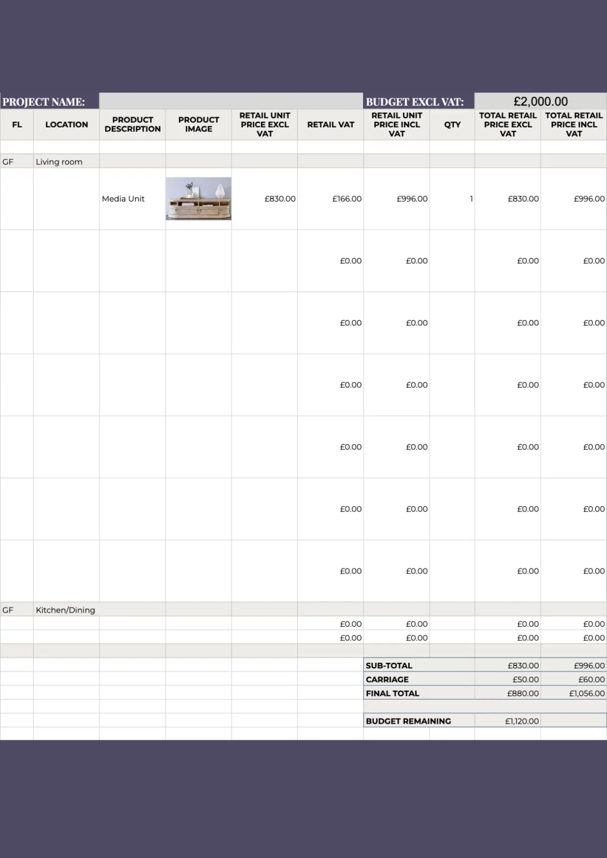
Task: Click the Media Unit product image thumbnail
Action: coord(198,199)
